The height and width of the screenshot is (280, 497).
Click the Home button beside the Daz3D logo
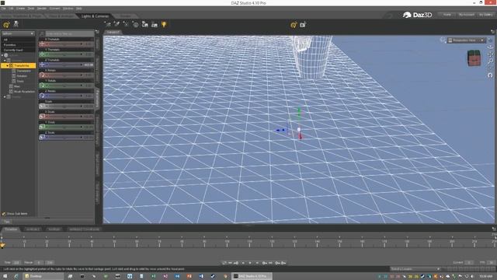pos(447,15)
